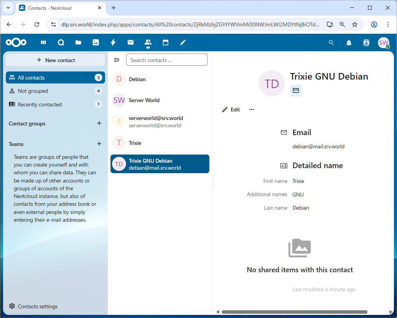
Task: Open the Files app folder icon
Action: (78, 43)
